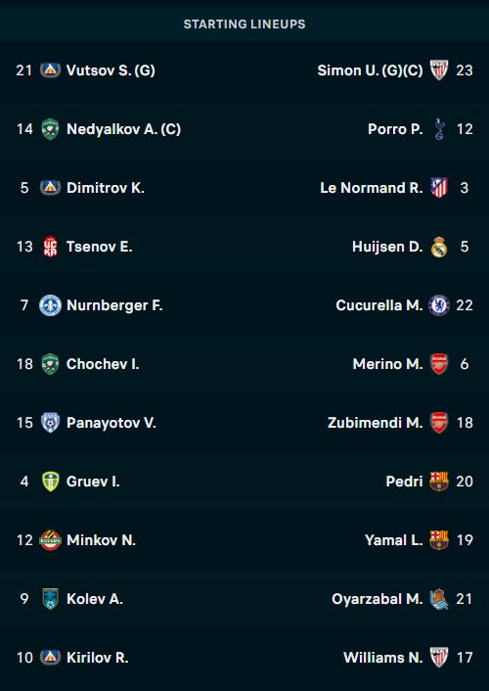Click the Chelsea crest next to Cucurella M.

[439, 305]
